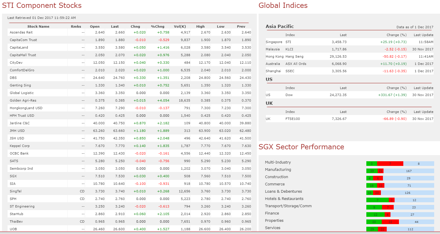Sort stocks by the Stock Name column

(38, 26)
